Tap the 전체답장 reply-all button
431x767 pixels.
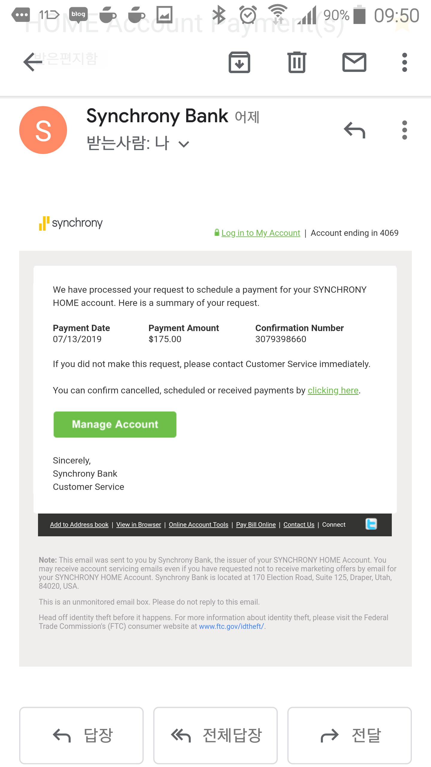(x=215, y=735)
